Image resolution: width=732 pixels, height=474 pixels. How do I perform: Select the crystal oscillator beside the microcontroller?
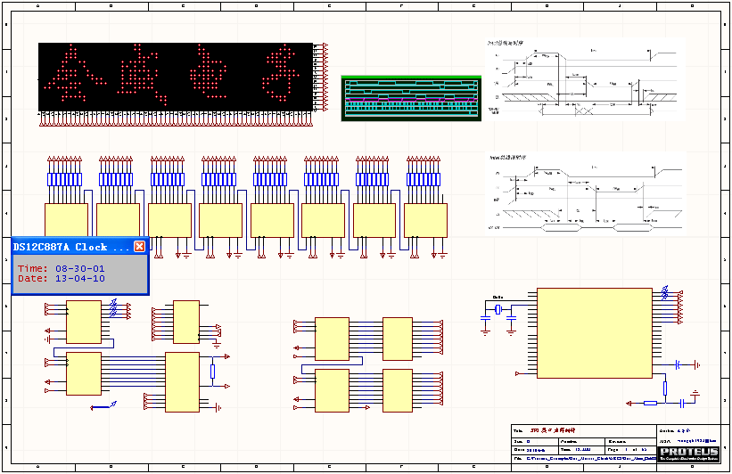coord(498,310)
